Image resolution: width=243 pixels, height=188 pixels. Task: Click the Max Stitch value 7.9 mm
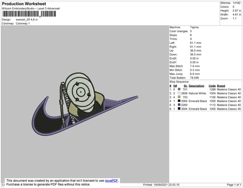click(x=195, y=66)
